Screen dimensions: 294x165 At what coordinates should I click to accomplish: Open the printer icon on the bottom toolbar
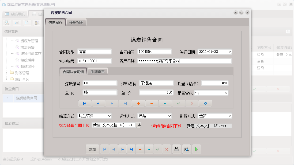(x=177, y=149)
